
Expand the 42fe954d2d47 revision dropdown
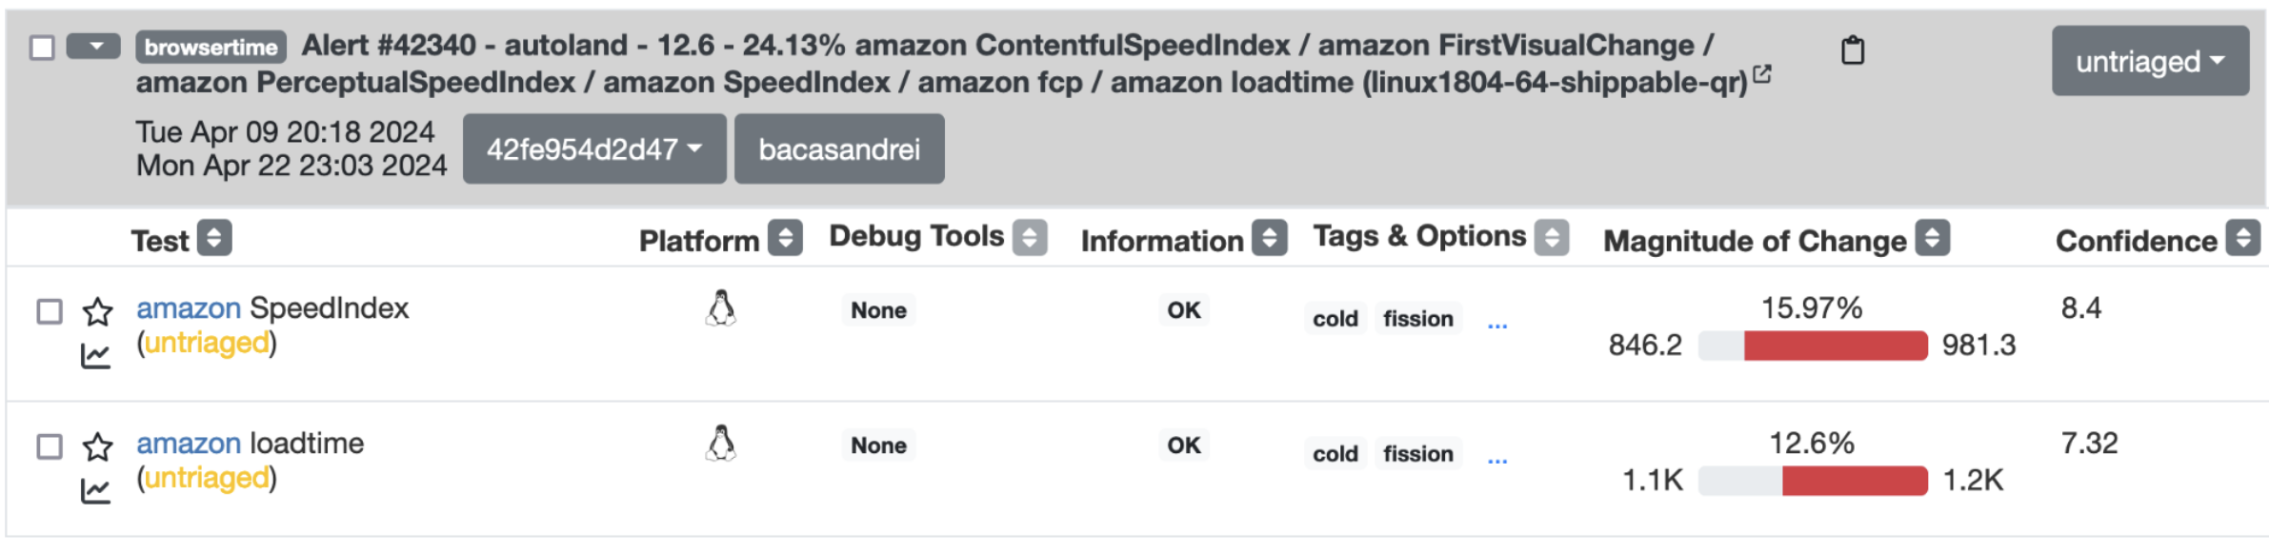[x=594, y=149]
